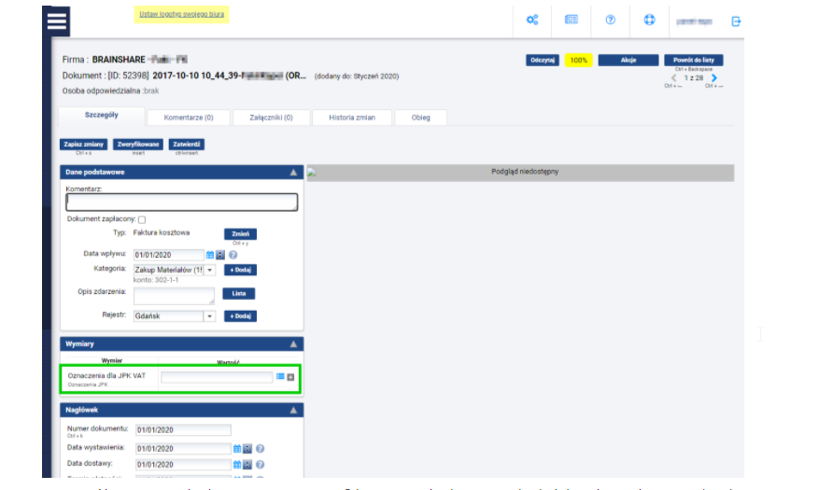Viewport: 833px width, 490px height.
Task: Open calendar picker for Data wpływu
Action: click(210, 255)
